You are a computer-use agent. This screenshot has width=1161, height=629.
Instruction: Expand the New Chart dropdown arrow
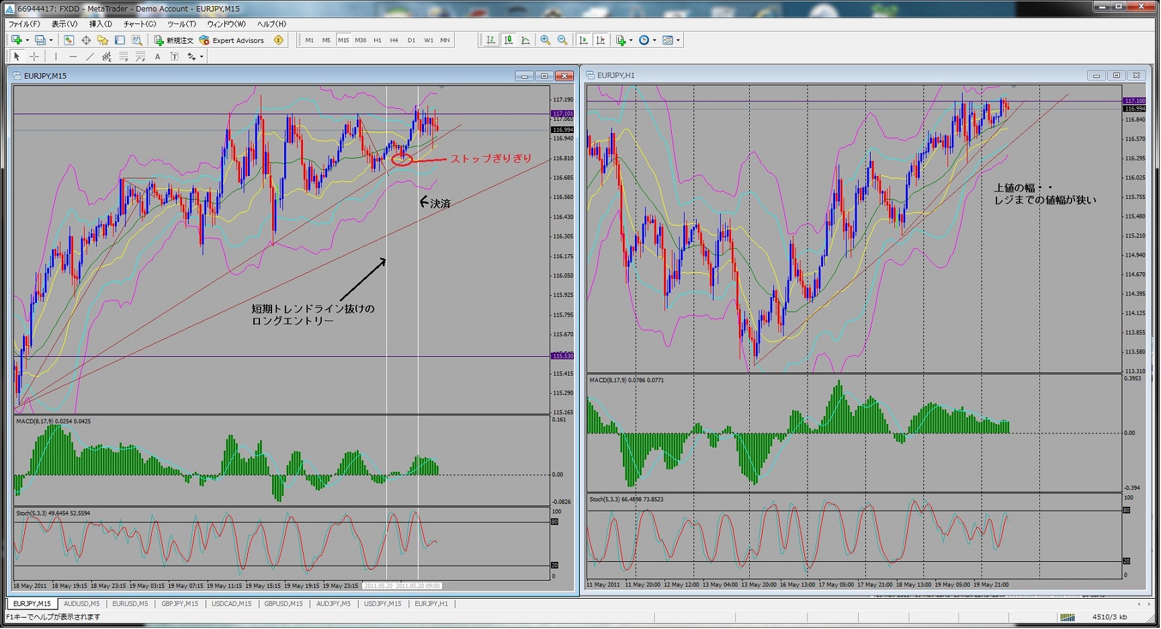(27, 40)
